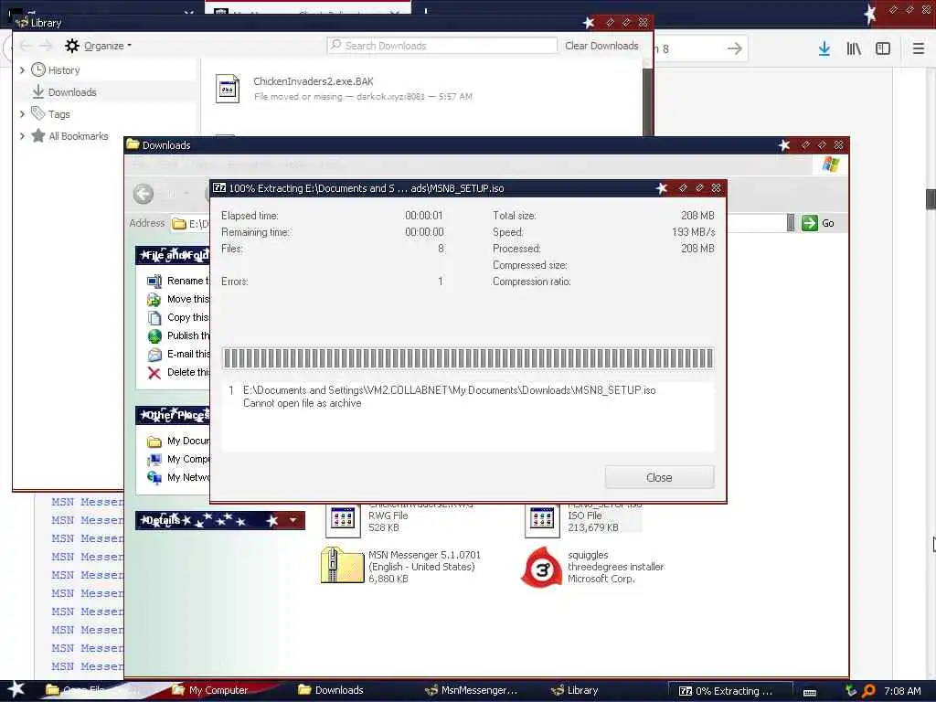
Task: Expand the All Bookmarks tree node
Action: (x=22, y=135)
